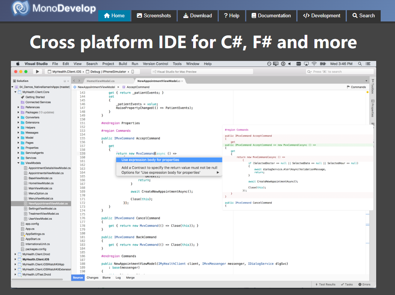Viewport: 395px width, 295px height.
Task: Collapse the 04_Demos_NativeXamarinApps solution node
Action: click(12, 87)
